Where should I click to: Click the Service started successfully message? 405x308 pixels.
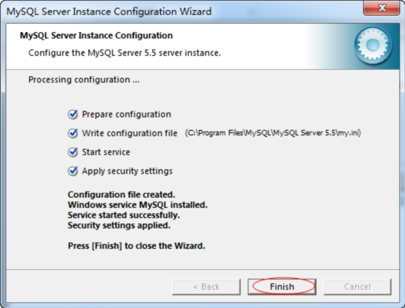pos(124,215)
